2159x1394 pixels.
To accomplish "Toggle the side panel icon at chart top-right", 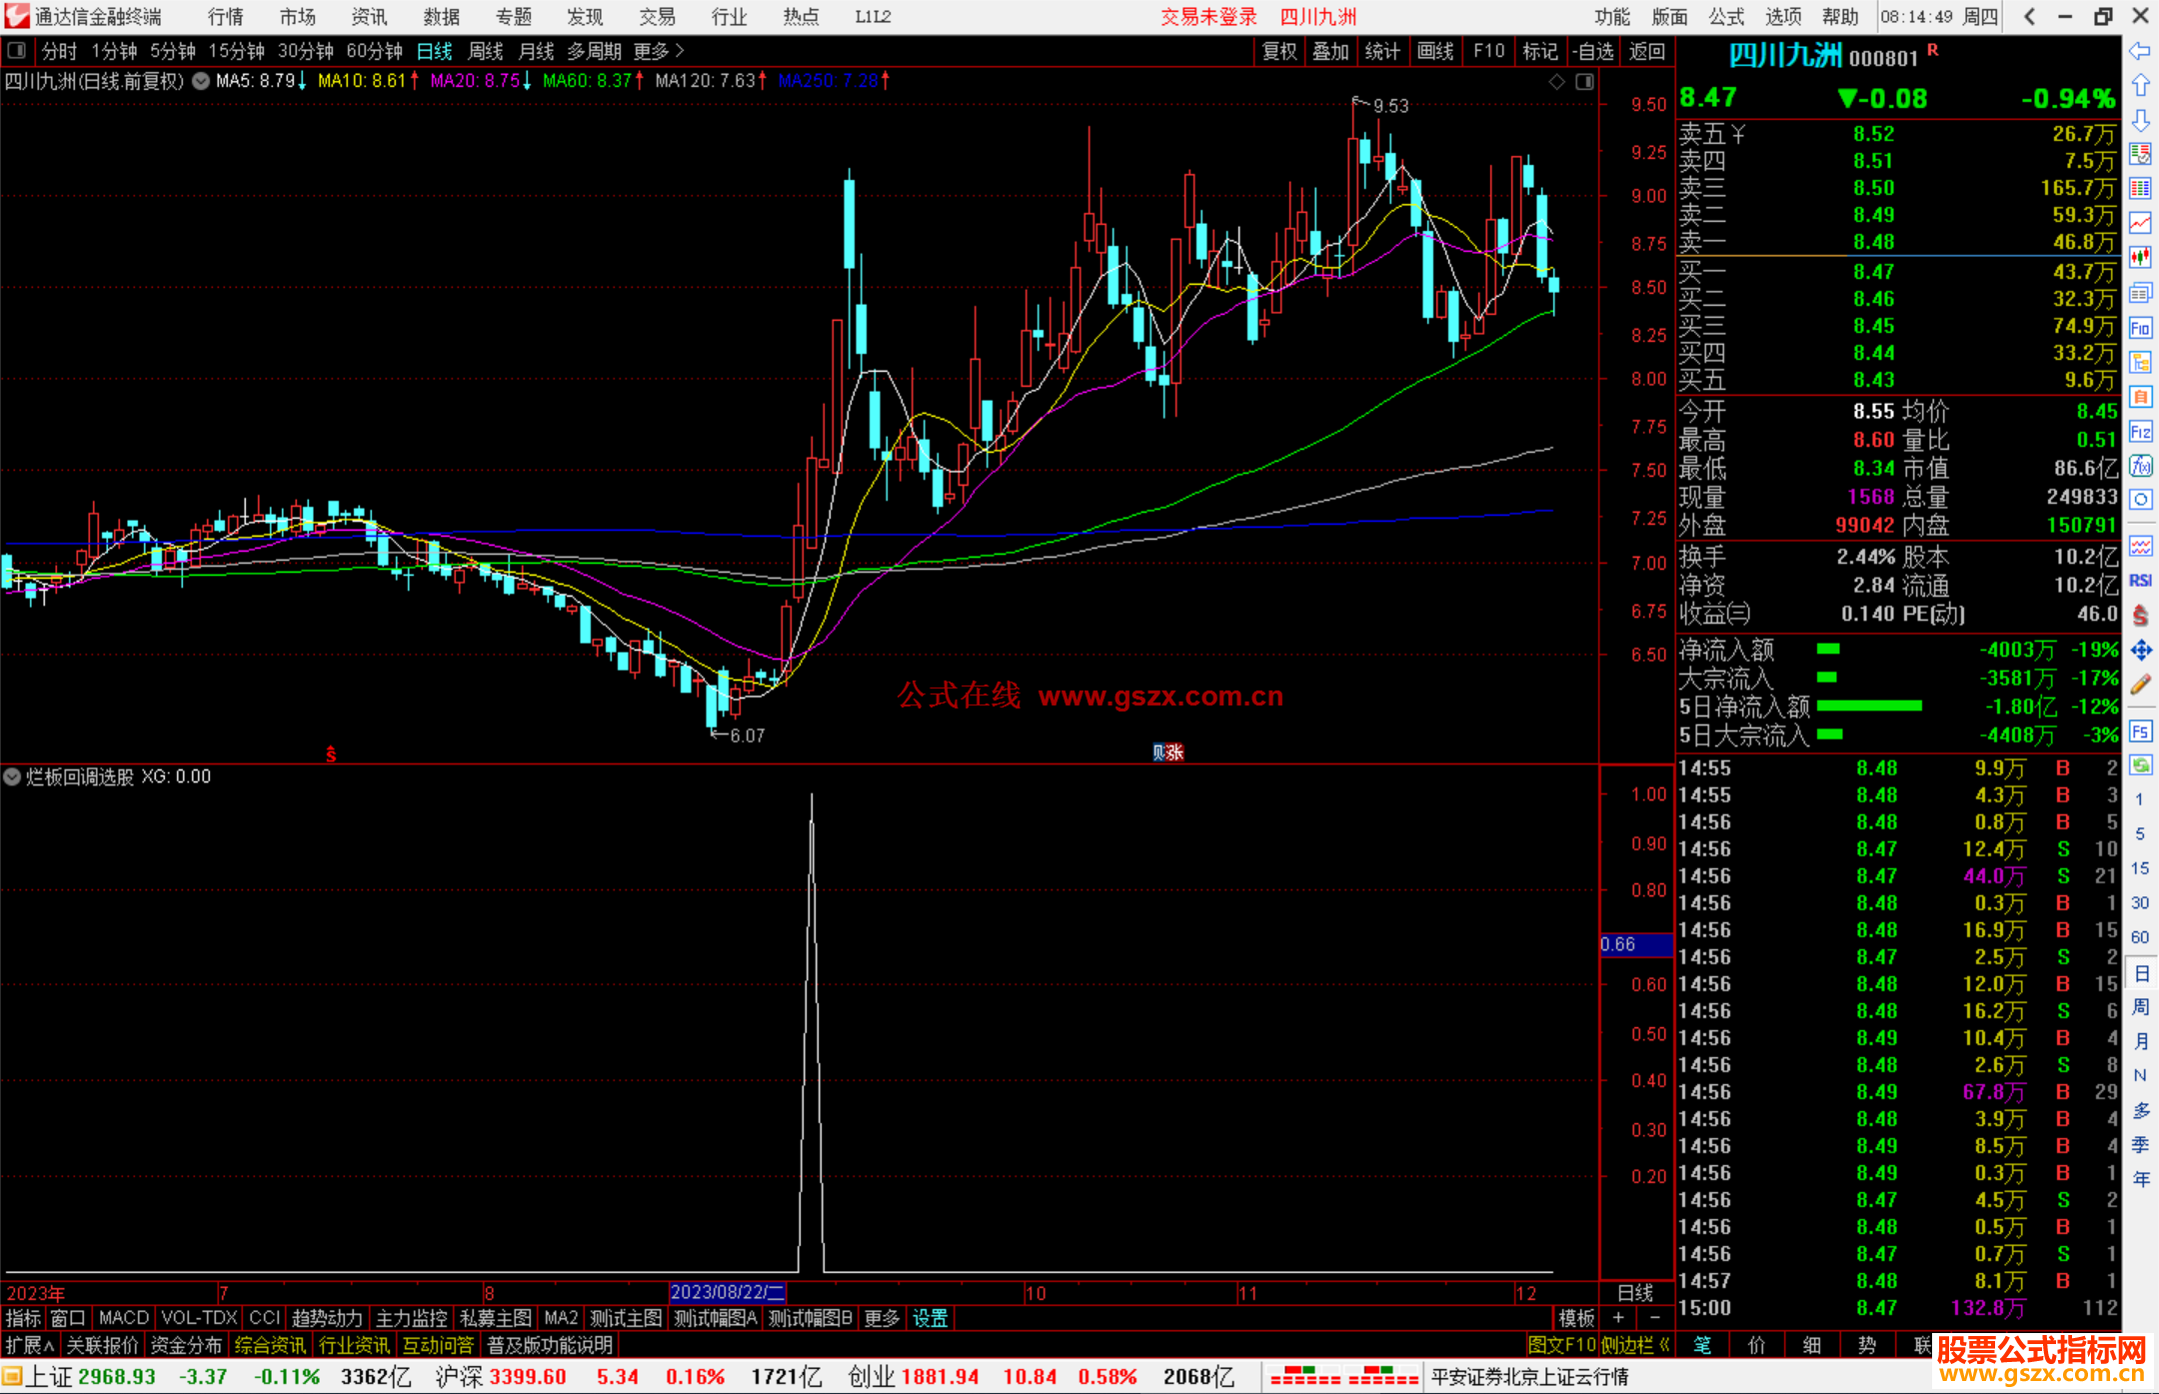I will (x=1584, y=82).
